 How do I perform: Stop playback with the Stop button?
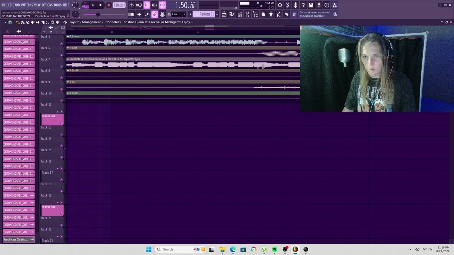coord(100,5)
